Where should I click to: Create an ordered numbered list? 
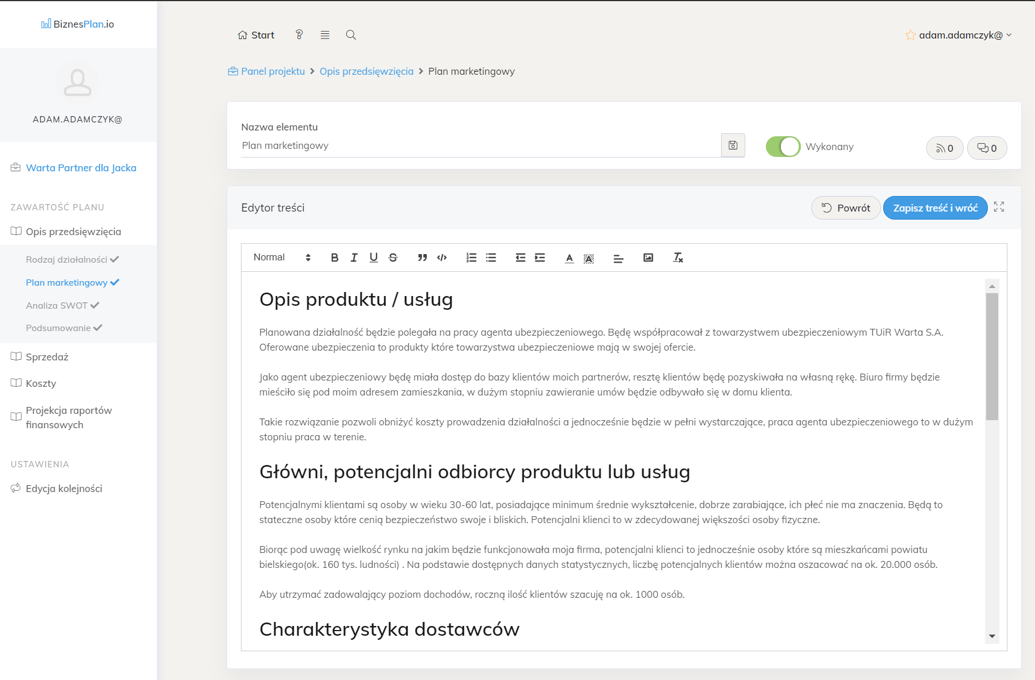(471, 258)
